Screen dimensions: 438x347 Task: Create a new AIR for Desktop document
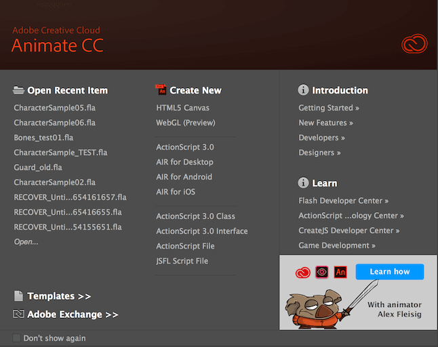[x=184, y=162]
